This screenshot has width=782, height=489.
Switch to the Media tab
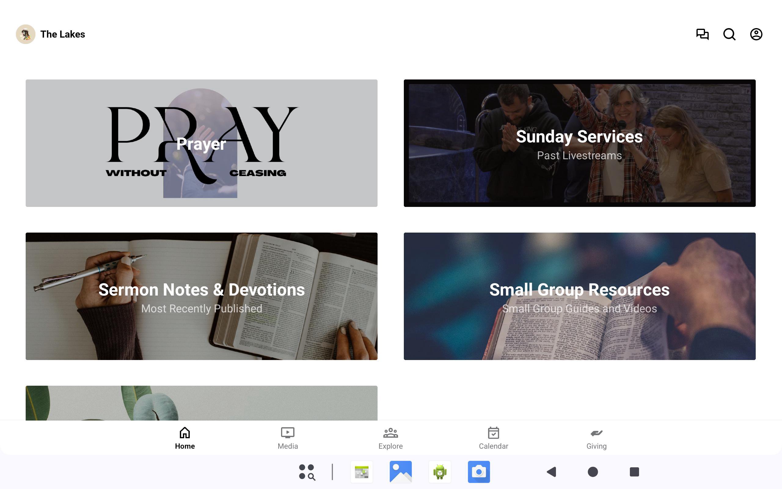click(x=287, y=438)
